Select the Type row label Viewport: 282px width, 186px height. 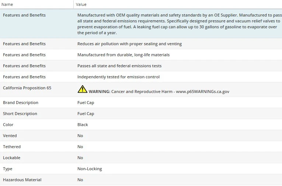point(8,169)
